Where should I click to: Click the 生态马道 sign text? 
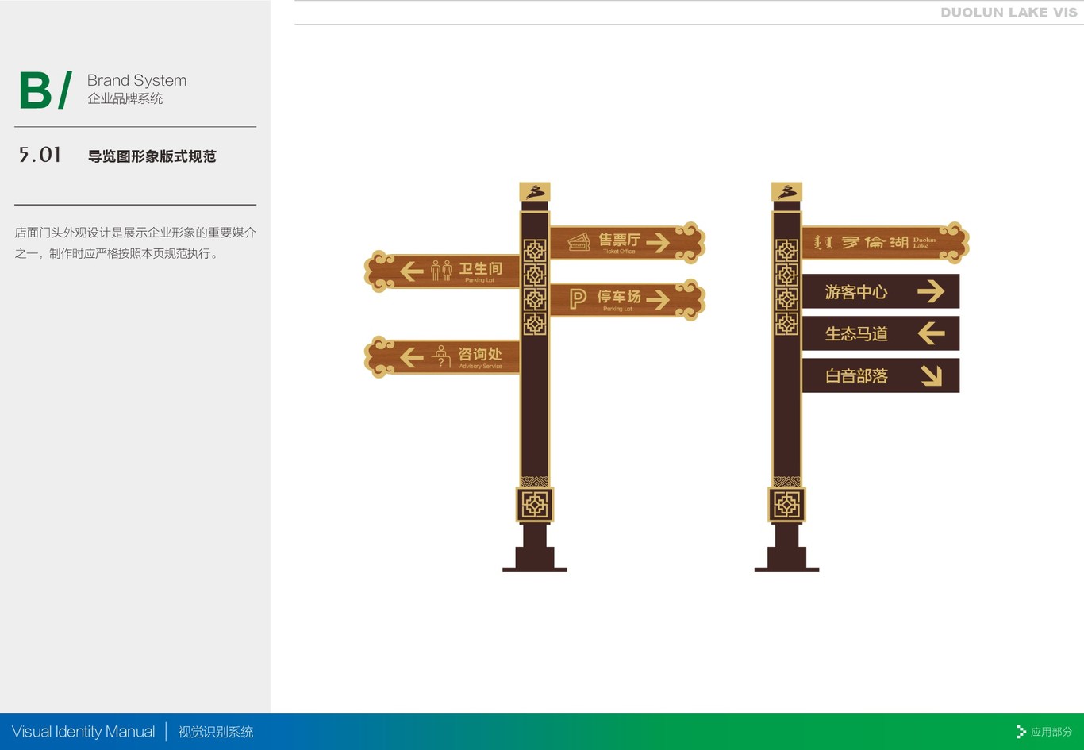856,334
